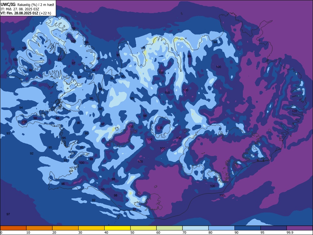Viewport: 313px width, 235px height.
Task: Click the '60' tick label on the legend
Action: (x=158, y=232)
